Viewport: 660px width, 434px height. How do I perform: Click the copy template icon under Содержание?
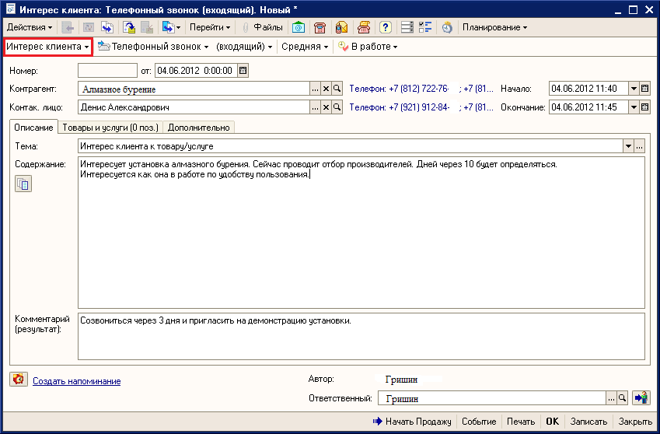click(23, 184)
